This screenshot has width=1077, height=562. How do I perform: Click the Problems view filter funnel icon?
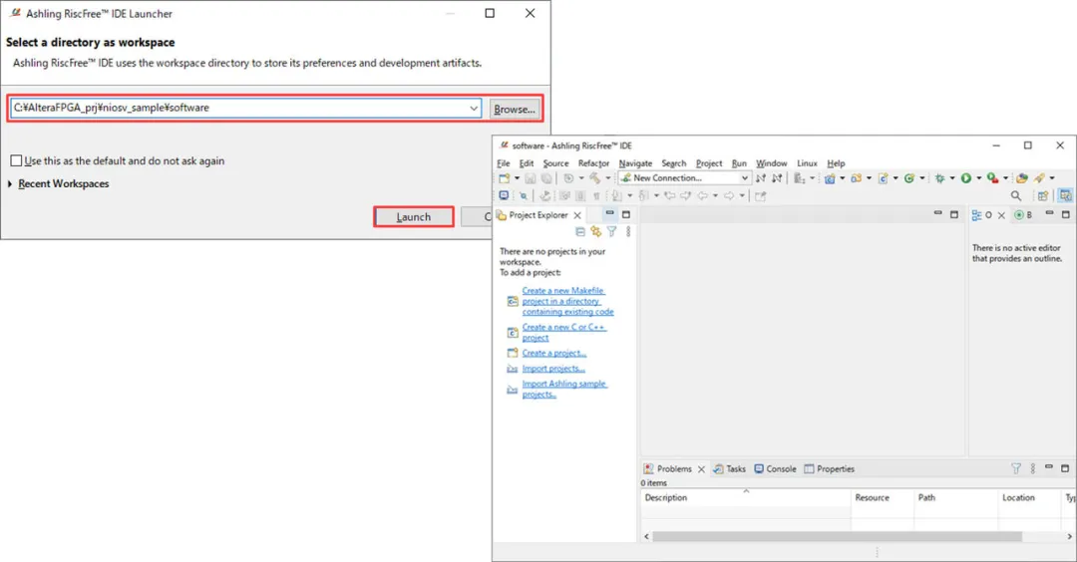pyautogui.click(x=1016, y=468)
